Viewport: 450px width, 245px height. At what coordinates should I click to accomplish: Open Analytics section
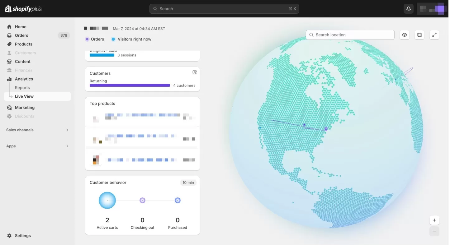(24, 79)
